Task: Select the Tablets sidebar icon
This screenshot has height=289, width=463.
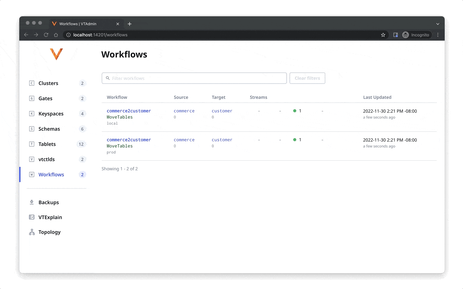Action: (32, 144)
